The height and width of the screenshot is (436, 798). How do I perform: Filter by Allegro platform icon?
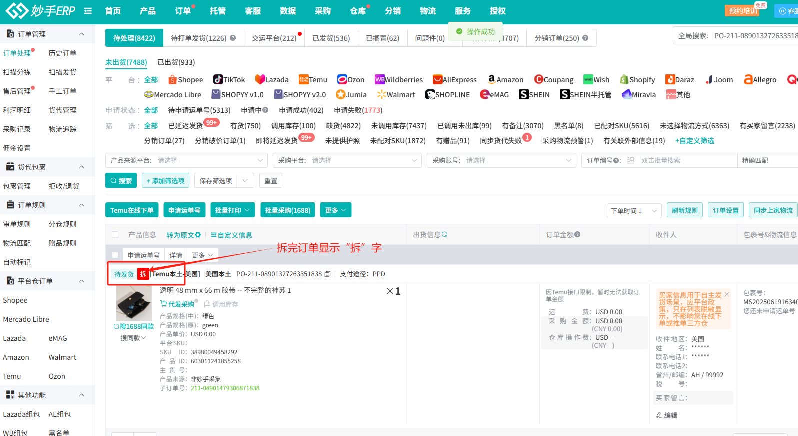point(748,79)
